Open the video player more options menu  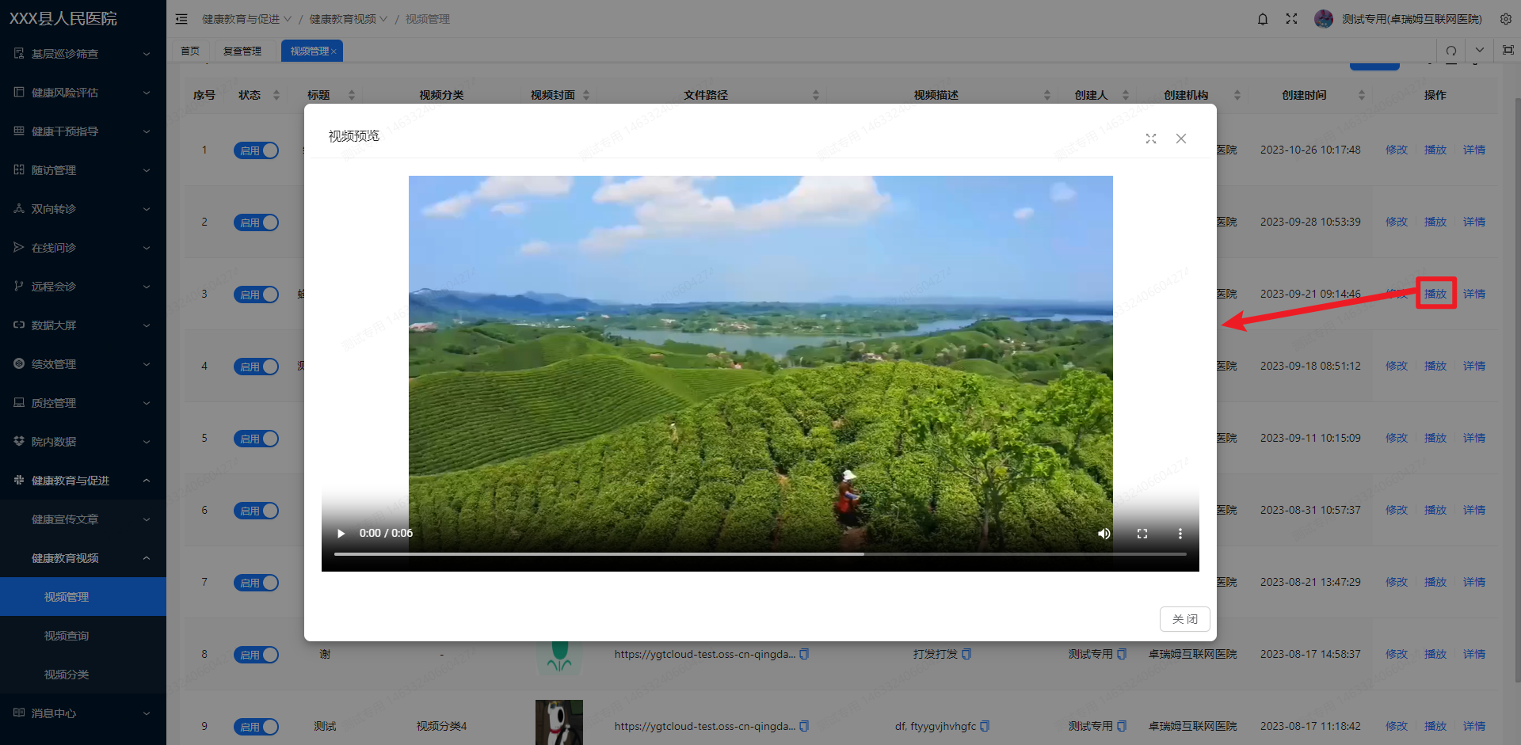coord(1180,534)
